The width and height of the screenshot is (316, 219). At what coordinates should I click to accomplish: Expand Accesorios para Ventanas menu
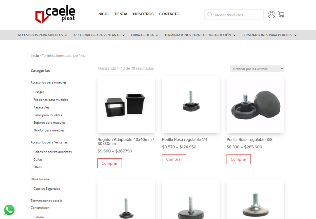[99, 35]
